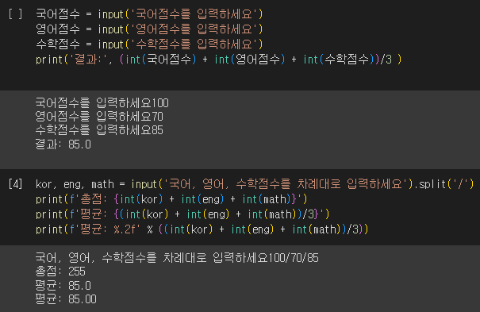Viewport: 480px width, 312px height.
Task: Click the [4] execution indicator of second cell
Action: [15, 184]
